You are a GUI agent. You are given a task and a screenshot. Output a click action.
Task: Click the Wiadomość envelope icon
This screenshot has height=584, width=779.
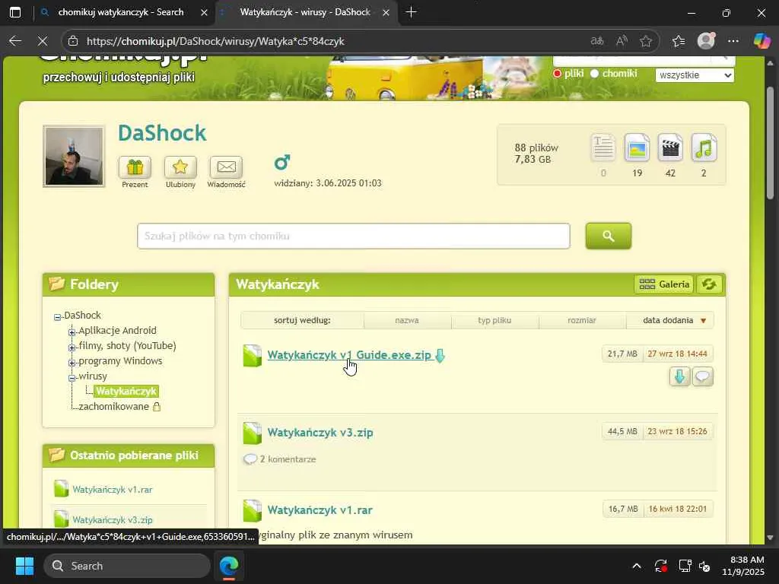click(x=226, y=167)
